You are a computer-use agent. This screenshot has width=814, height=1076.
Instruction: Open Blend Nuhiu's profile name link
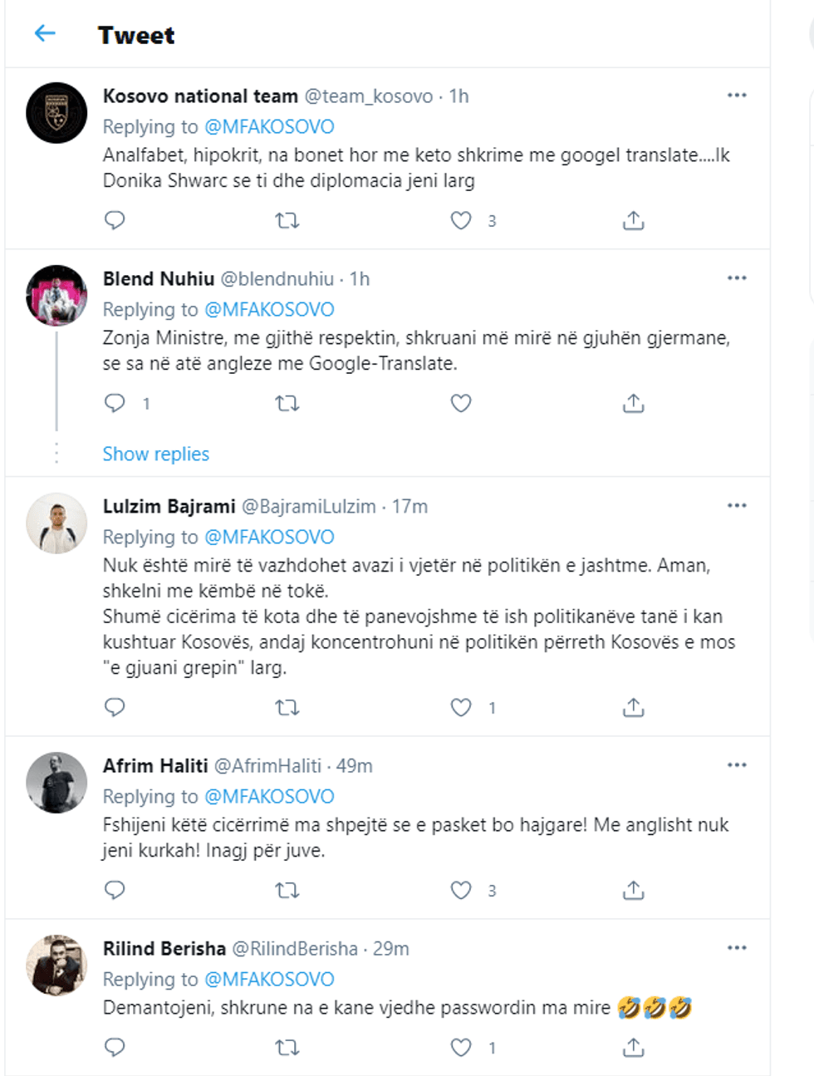(x=159, y=279)
